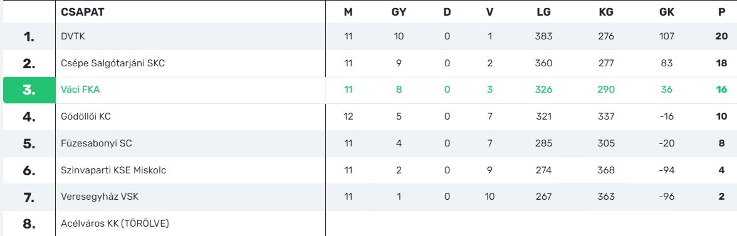Open the DVTK team entry
Image resolution: width=737 pixels, height=236 pixels.
[x=73, y=36]
